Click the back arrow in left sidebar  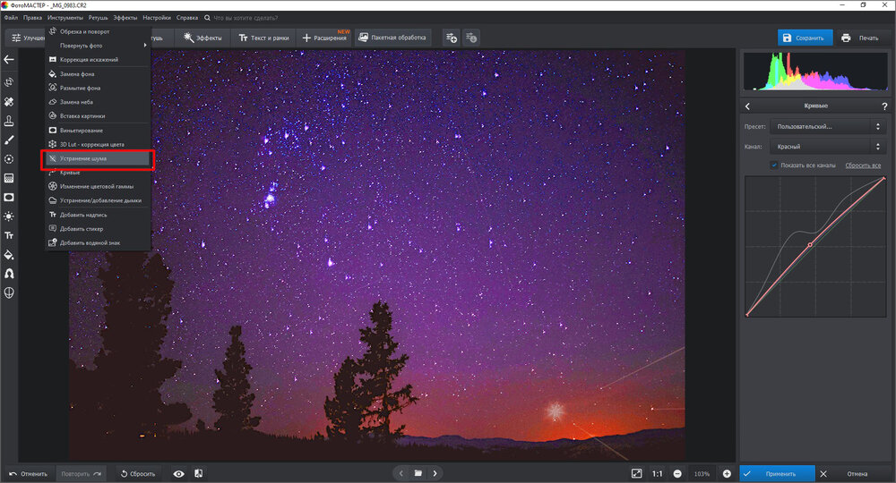(x=9, y=60)
